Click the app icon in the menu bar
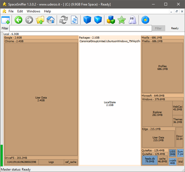 point(4,11)
